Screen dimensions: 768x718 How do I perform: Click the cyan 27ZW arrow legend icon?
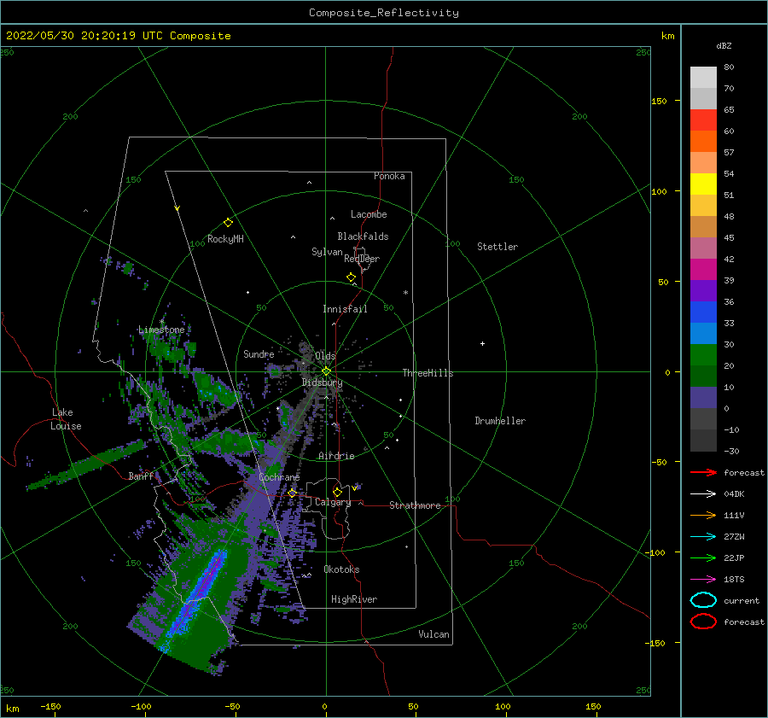click(x=703, y=537)
